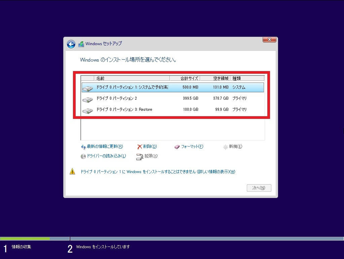Click 最新の情報に更新(R) link
The image size is (344, 259).
coord(105,147)
